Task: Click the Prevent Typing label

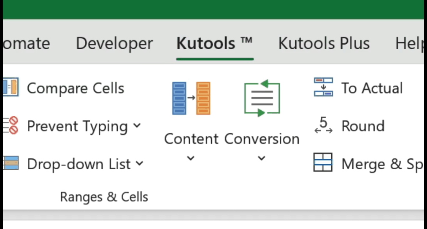Action: tap(77, 127)
